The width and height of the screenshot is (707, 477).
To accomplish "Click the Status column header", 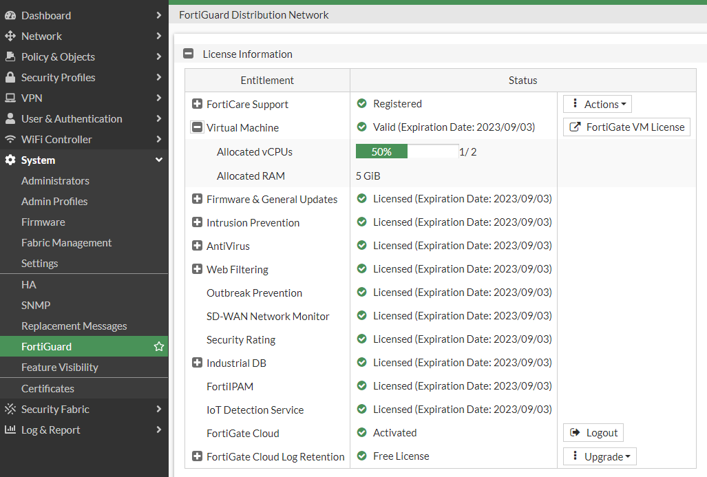I will (x=523, y=81).
